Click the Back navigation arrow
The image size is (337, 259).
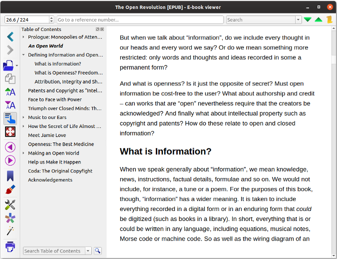tap(9, 37)
